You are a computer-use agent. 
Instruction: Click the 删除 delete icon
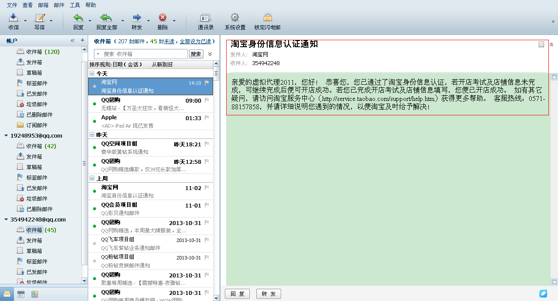point(163,18)
